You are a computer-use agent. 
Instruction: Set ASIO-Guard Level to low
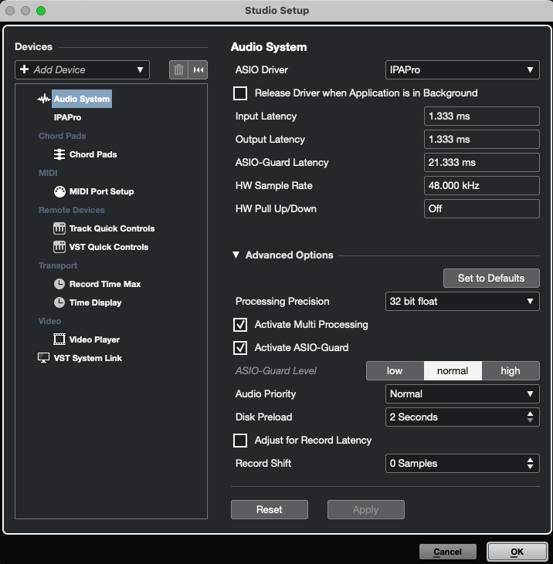[x=395, y=371]
